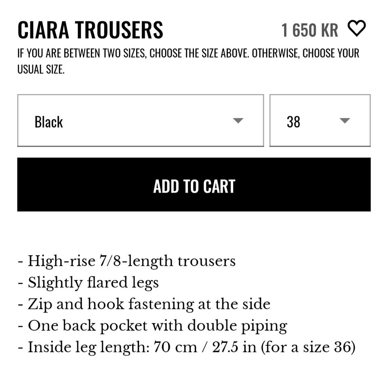Viewport: 388px width, 376px height.
Task: Click the word 'KR' in the price
Action: (x=329, y=30)
